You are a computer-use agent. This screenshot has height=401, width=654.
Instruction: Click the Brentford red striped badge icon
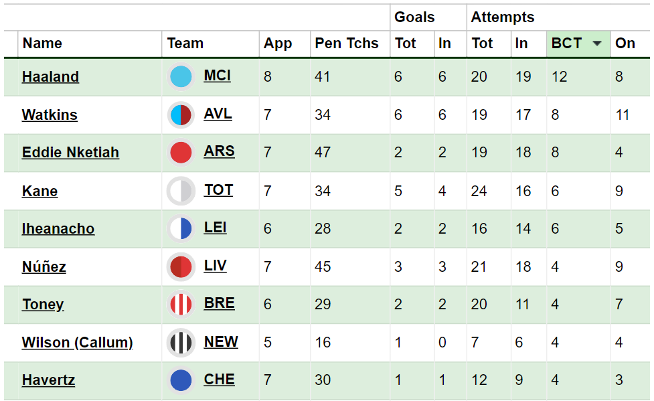click(181, 304)
